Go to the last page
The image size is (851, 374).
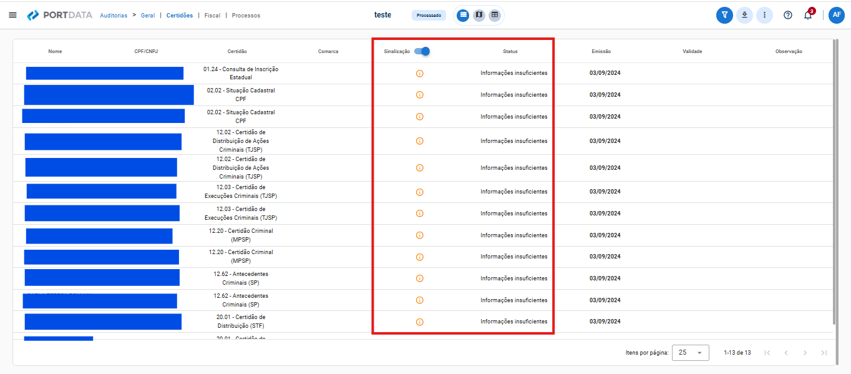click(x=824, y=353)
